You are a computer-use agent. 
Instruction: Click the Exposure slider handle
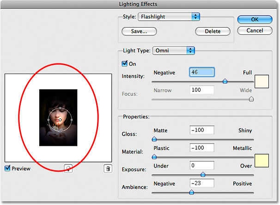(x=203, y=174)
